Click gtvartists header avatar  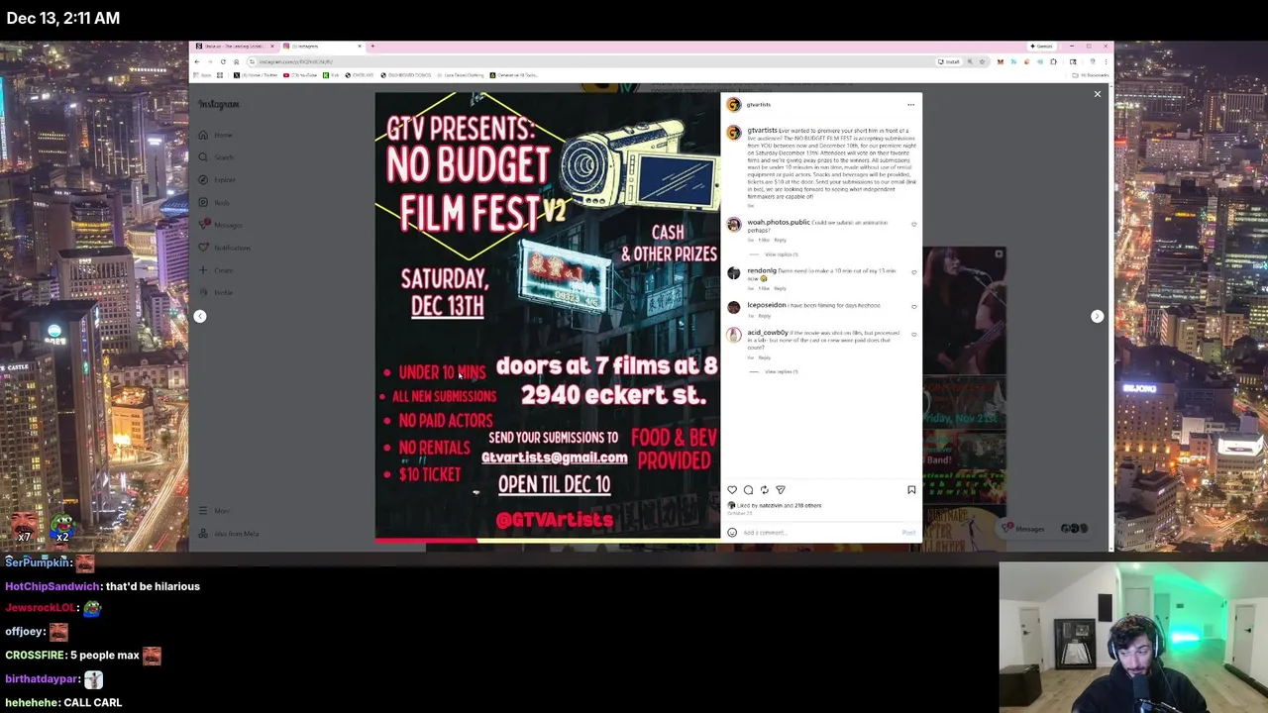pyautogui.click(x=733, y=105)
